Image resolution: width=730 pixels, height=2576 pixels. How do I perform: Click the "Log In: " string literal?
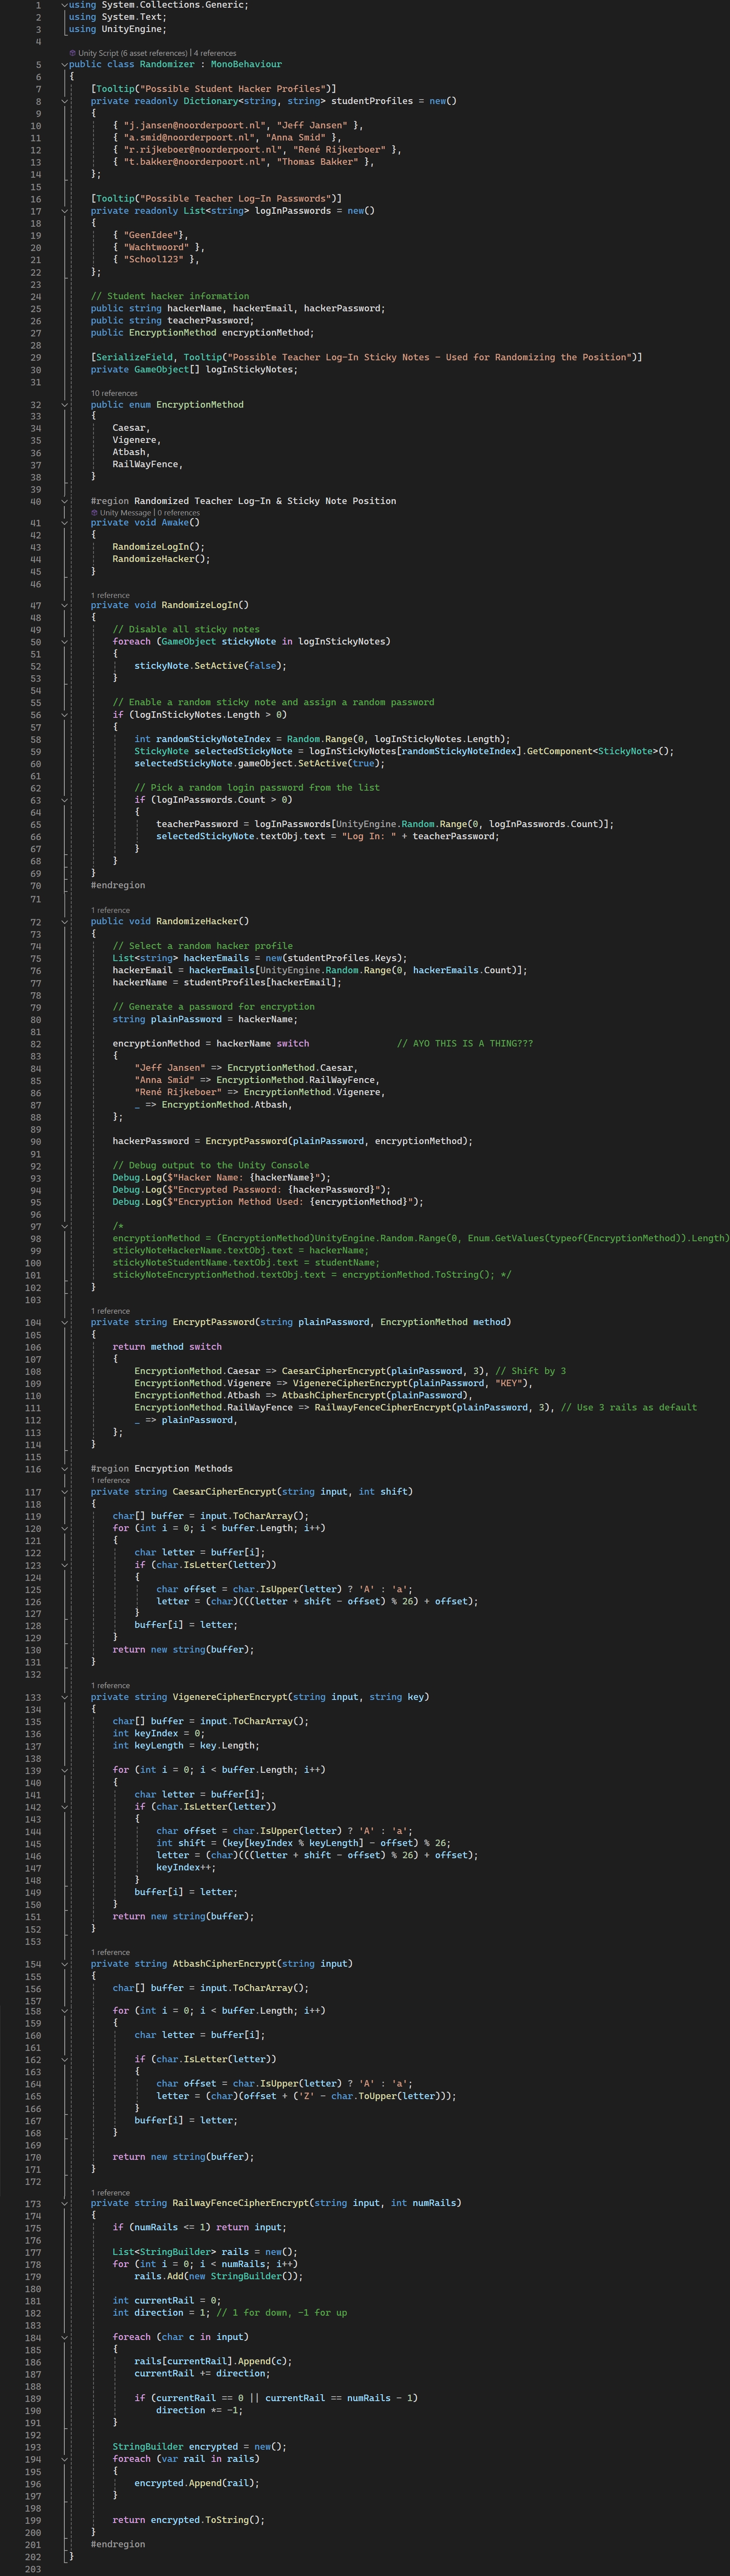pos(369,836)
